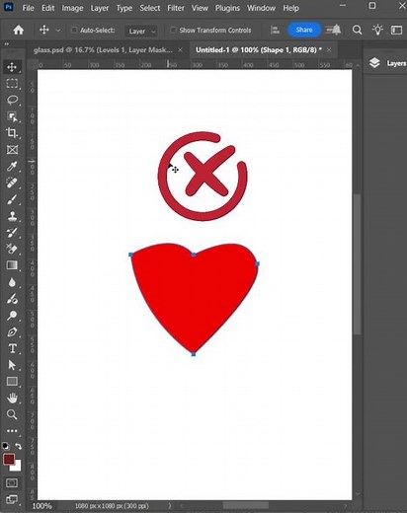Select the Blur tool droplet icon

point(12,282)
